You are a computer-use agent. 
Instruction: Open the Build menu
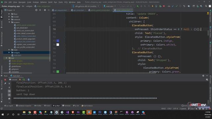(x=50, y=2)
